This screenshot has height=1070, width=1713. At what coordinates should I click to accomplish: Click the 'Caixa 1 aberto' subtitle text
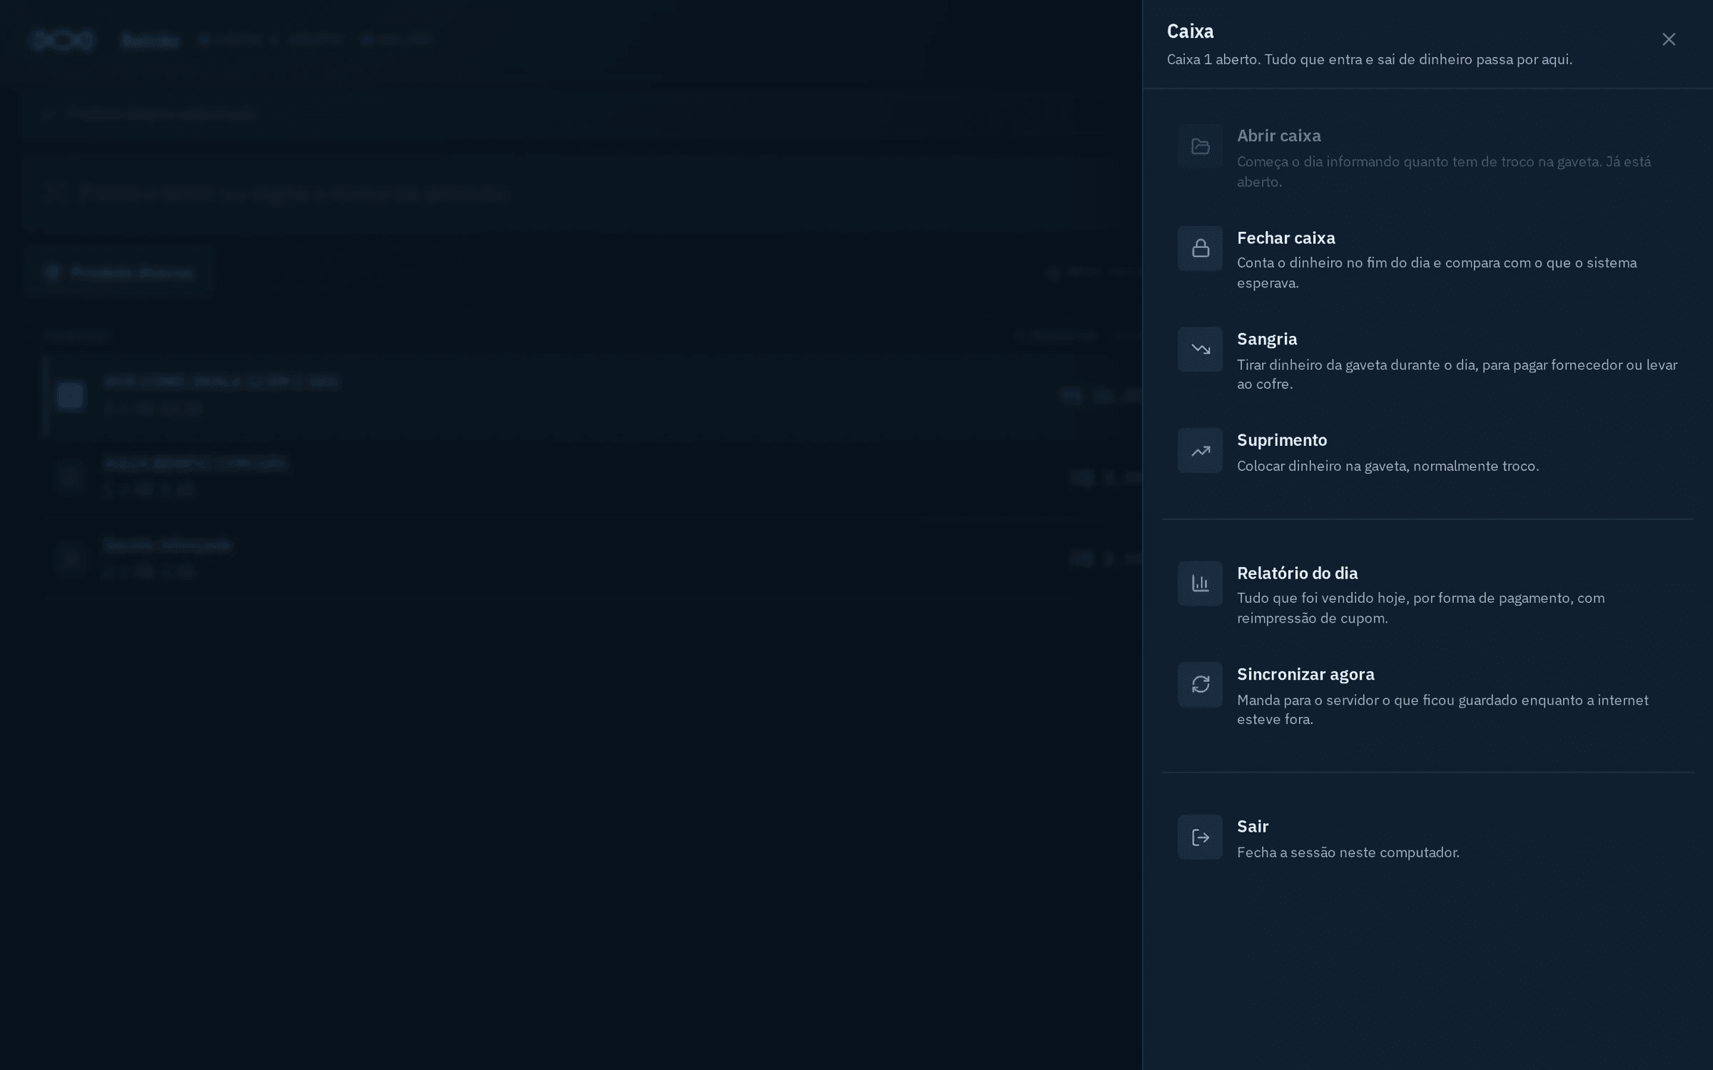(x=1369, y=59)
